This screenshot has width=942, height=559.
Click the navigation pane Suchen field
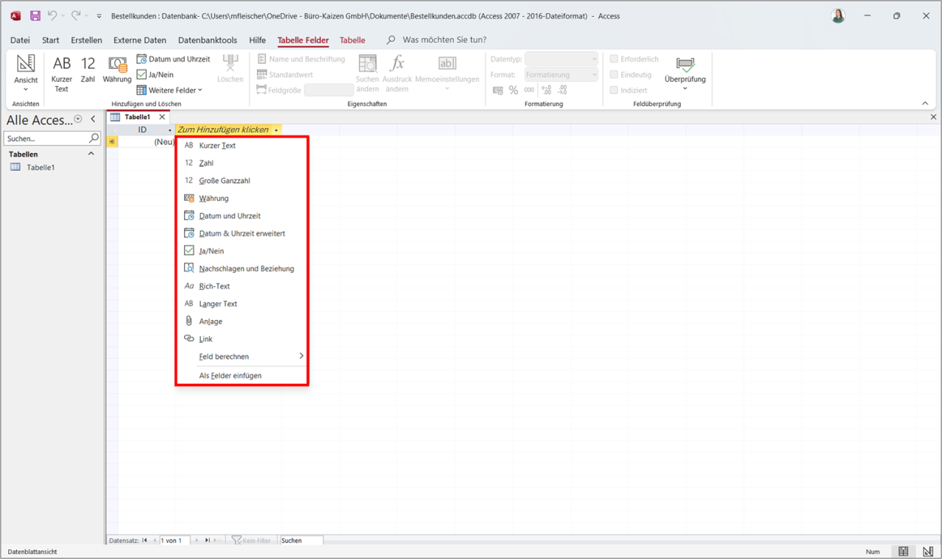click(x=46, y=138)
